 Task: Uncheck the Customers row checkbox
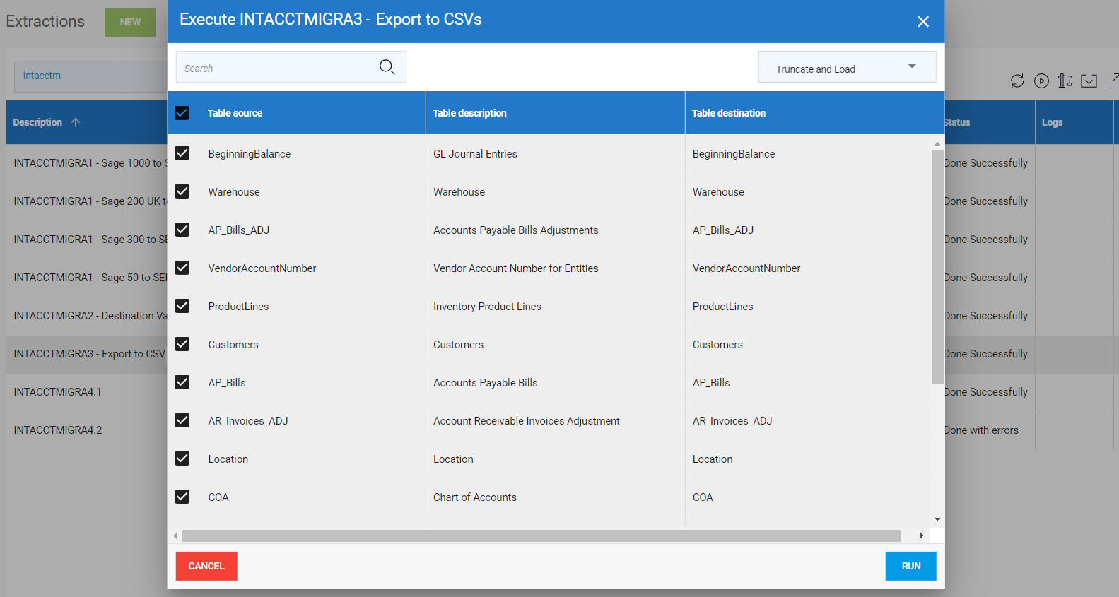pos(182,345)
